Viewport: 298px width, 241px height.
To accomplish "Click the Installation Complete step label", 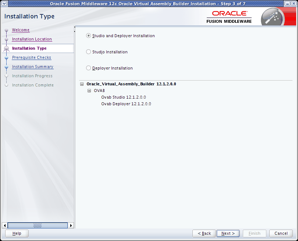I will tap(33, 85).
